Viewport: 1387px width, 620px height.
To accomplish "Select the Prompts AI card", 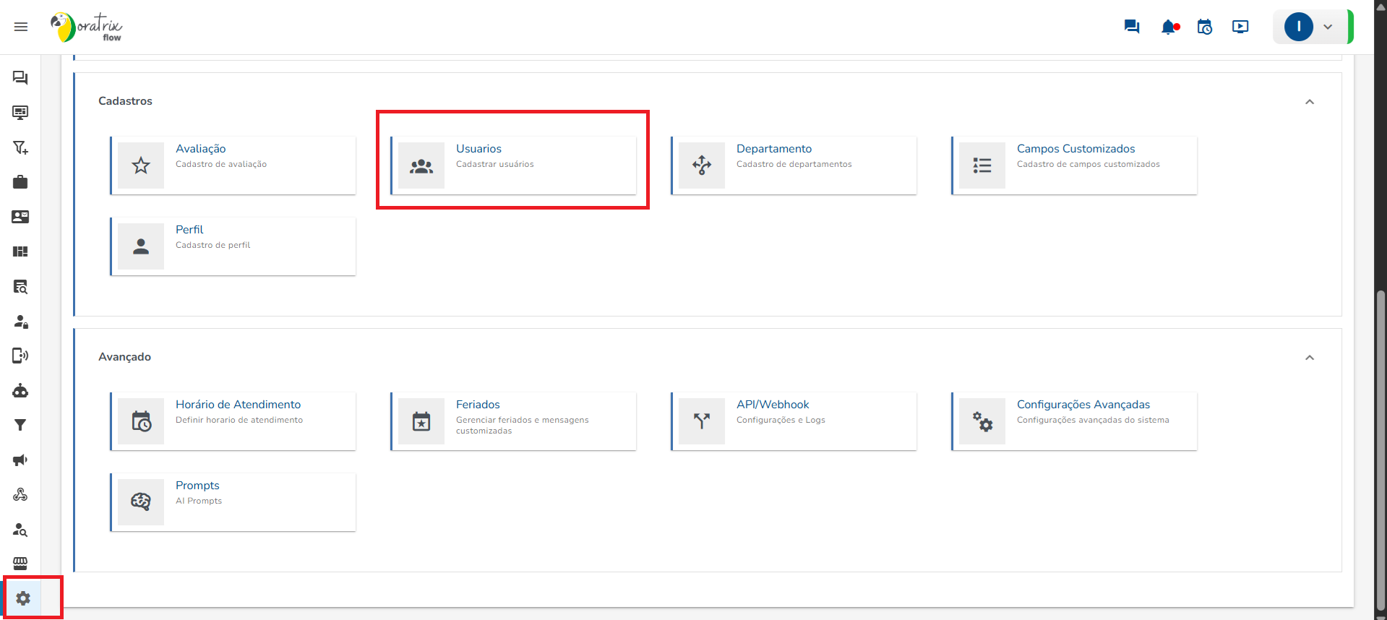I will pyautogui.click(x=233, y=502).
